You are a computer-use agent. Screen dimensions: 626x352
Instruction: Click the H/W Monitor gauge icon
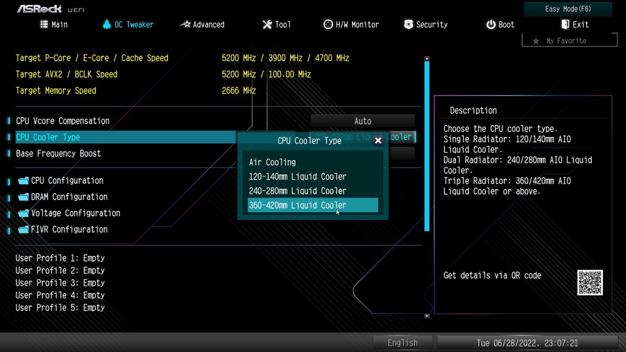pyautogui.click(x=328, y=24)
